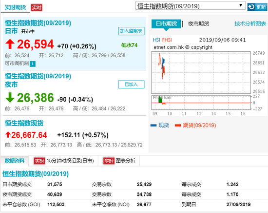Screen dimensions: 268x213
Task: Click the 已加入 button for night session
Action: [x=131, y=85]
